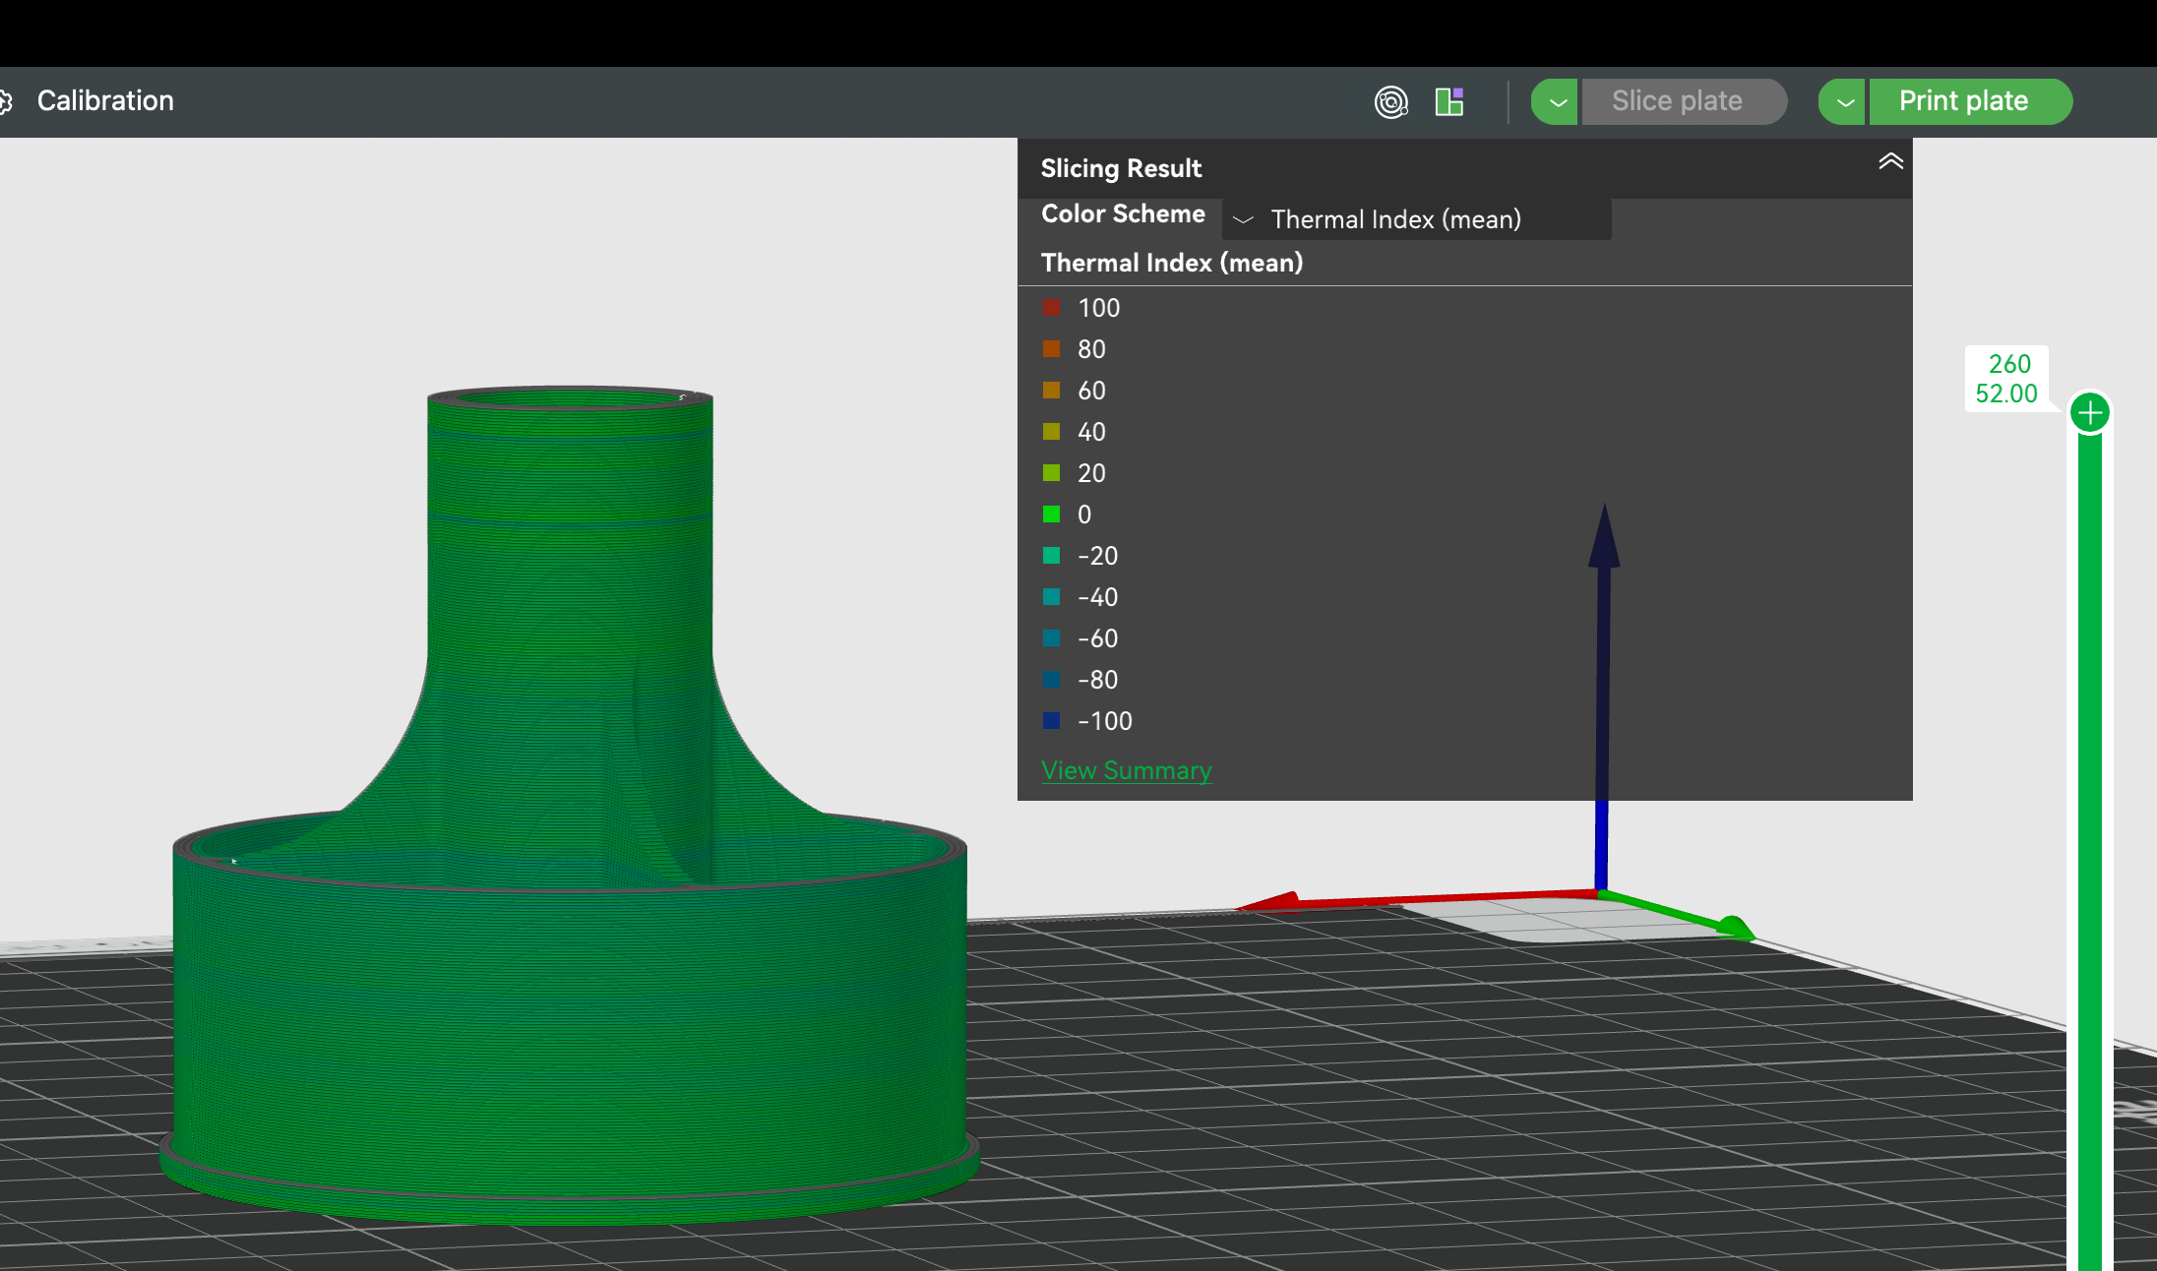Click the 20 legend swatch
The image size is (2157, 1271).
point(1052,473)
